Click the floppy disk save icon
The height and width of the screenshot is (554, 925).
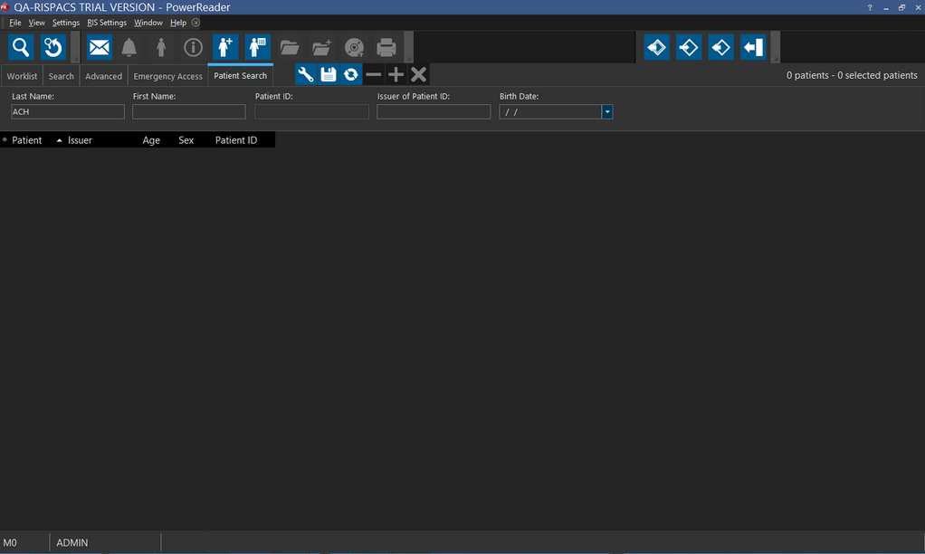point(329,75)
